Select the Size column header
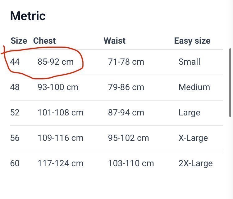This screenshot has height=199, width=233. (x=19, y=41)
